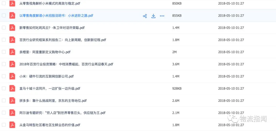This screenshot has height=131, width=276.
Task: Open 盒马十城十店同开，一边扩张一边升级.pdf
Action: tap(50, 89)
